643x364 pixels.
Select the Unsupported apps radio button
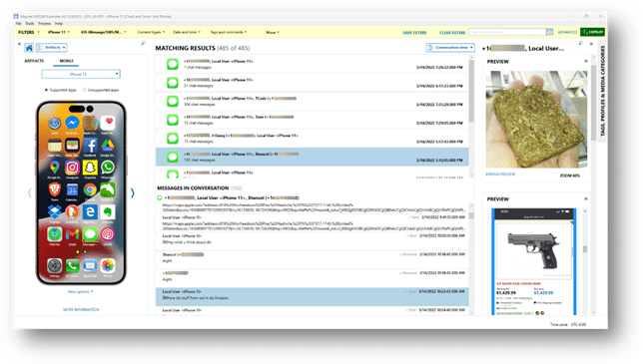click(85, 90)
